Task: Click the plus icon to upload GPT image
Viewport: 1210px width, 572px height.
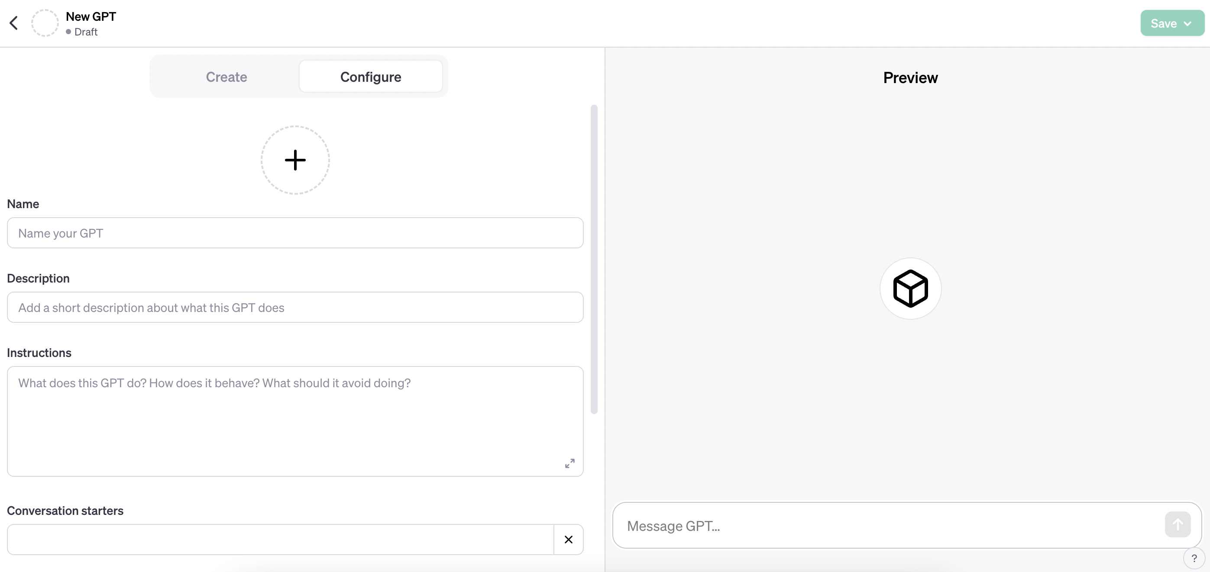Action: (295, 160)
